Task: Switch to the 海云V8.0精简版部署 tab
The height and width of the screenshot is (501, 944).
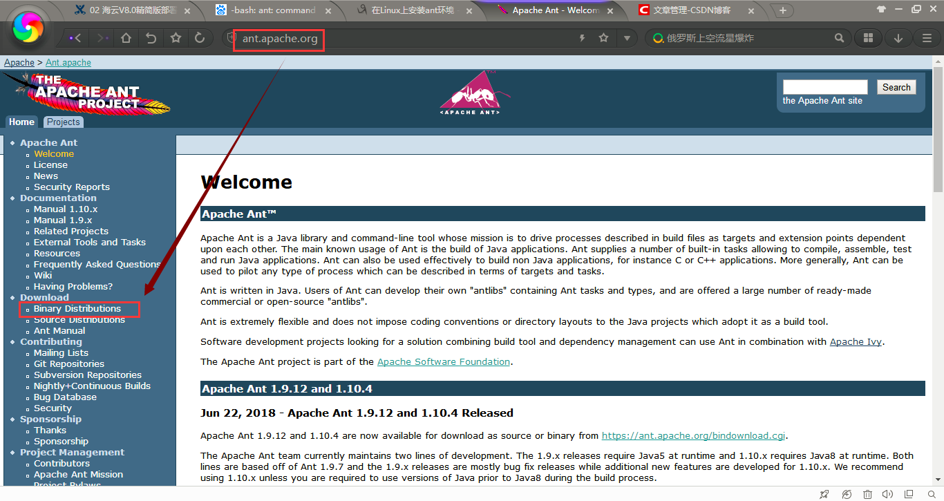Action: point(132,10)
